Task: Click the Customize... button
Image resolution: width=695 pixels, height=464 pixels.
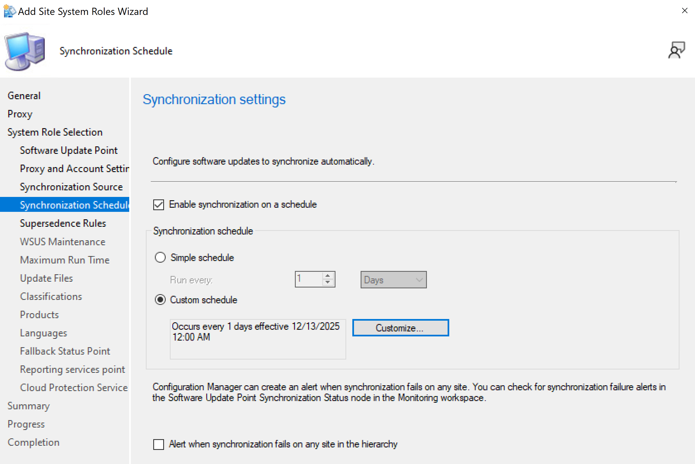Action: tap(400, 328)
